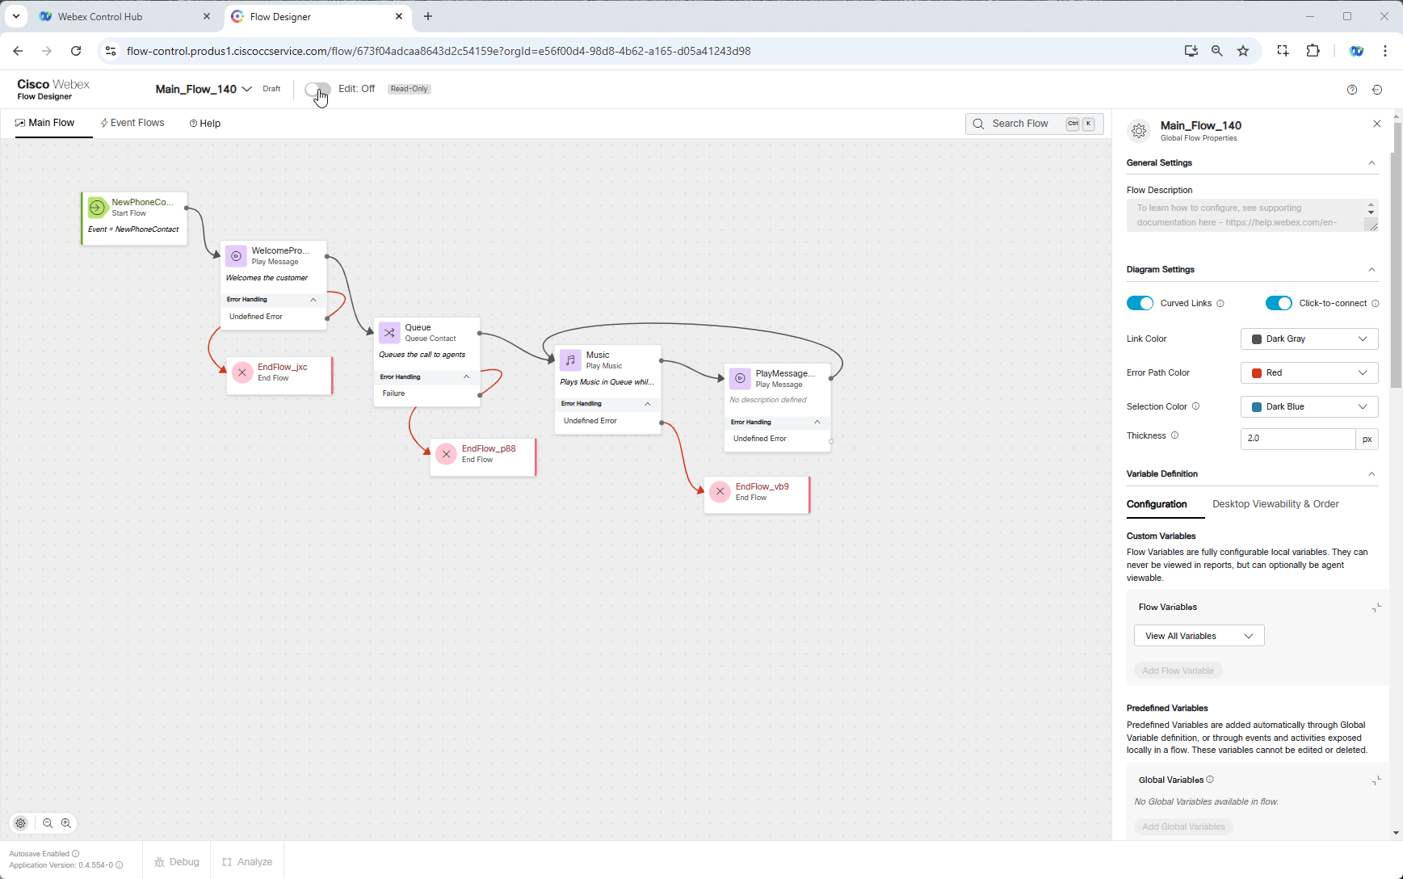
Task: Collapse the General Settings section
Action: tap(1371, 163)
